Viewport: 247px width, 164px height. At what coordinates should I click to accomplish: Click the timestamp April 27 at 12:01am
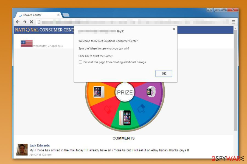(40, 155)
